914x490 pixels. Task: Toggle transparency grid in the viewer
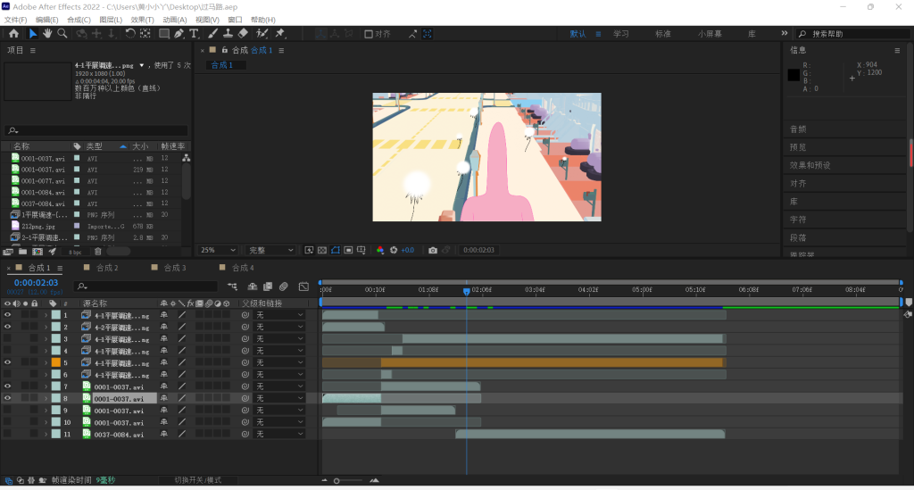pos(322,250)
